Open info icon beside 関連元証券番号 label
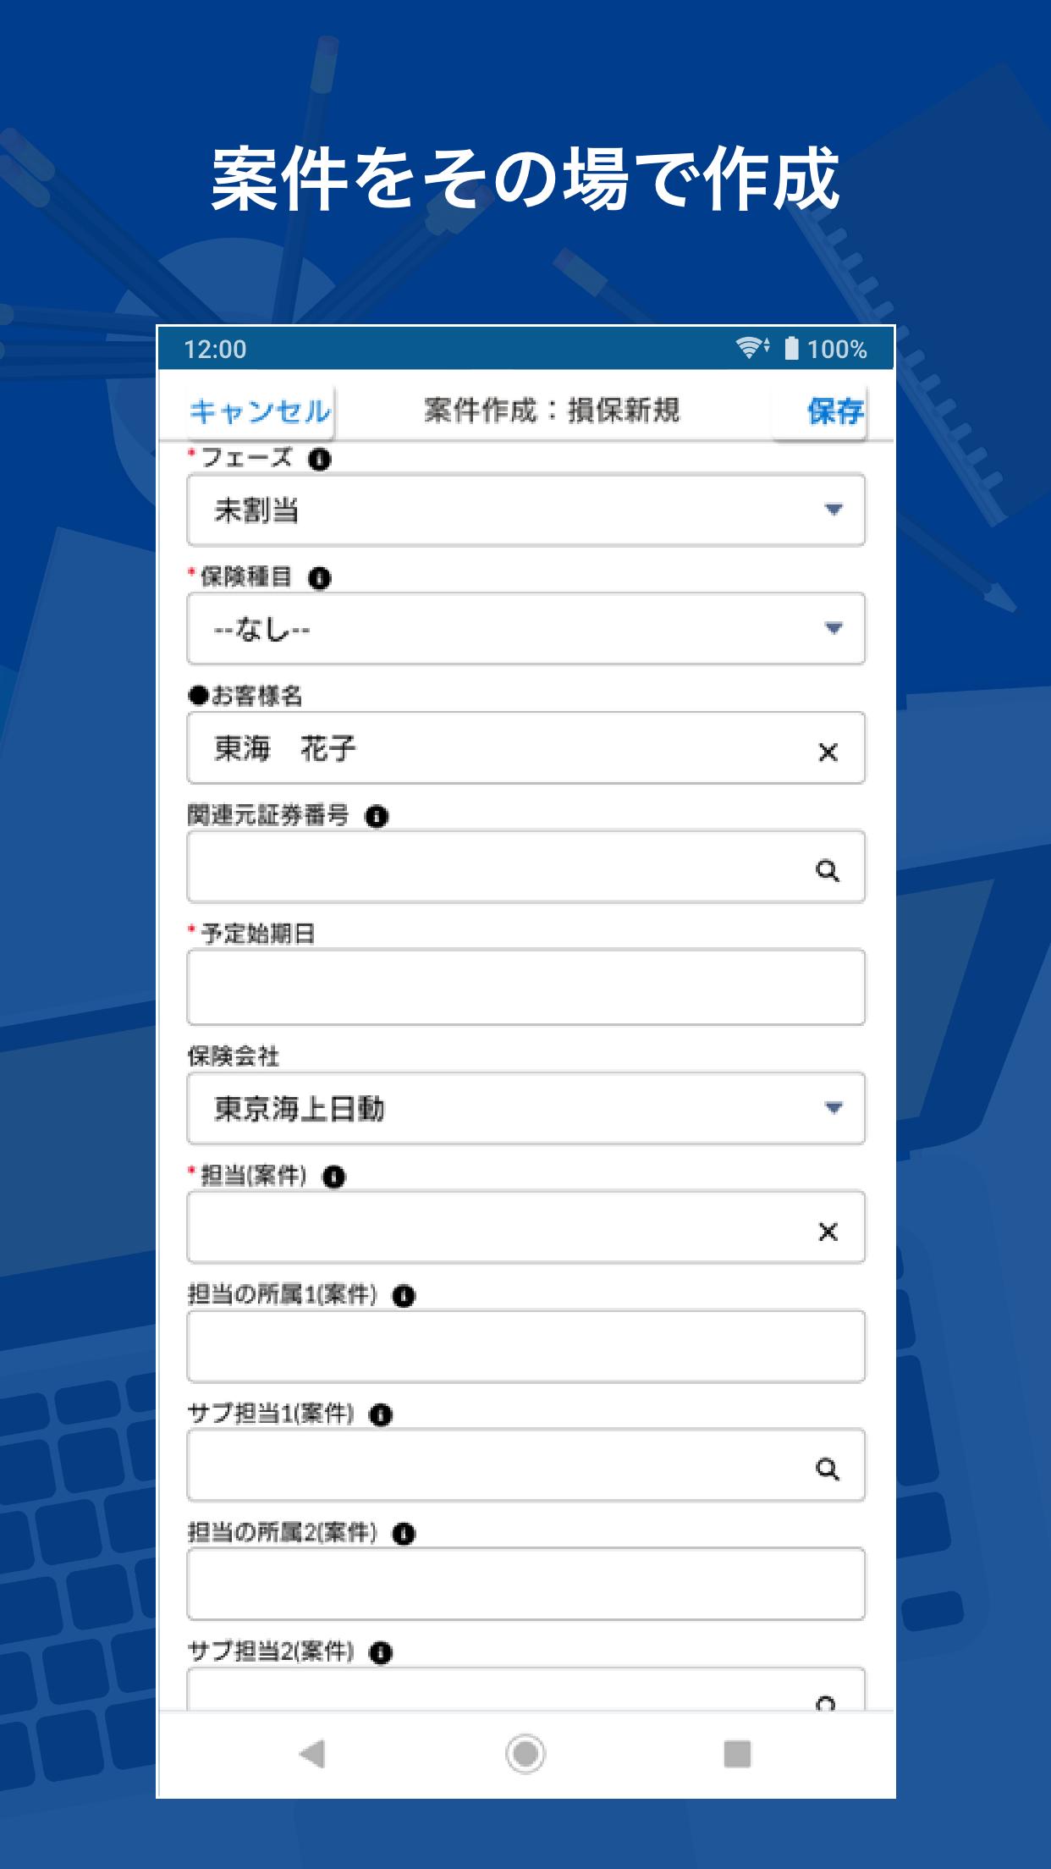This screenshot has width=1051, height=1869. (x=377, y=817)
